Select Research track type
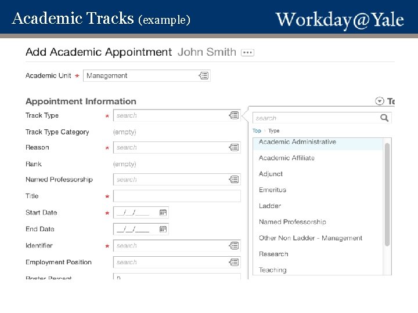418x313 pixels. (x=318, y=254)
